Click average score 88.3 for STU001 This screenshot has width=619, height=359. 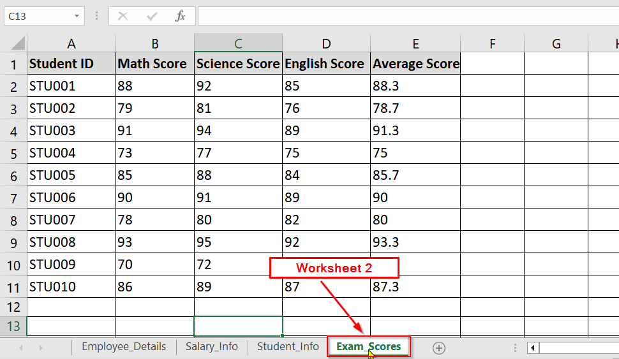click(415, 86)
